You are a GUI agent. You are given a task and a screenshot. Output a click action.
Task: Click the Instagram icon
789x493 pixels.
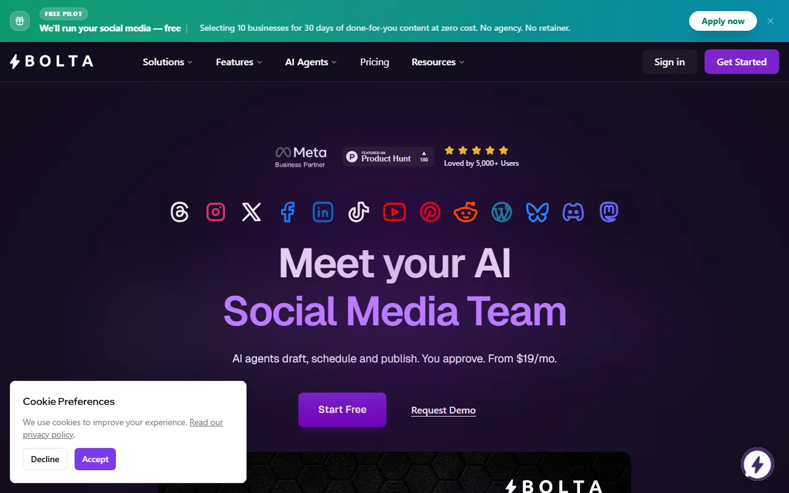pyautogui.click(x=216, y=212)
